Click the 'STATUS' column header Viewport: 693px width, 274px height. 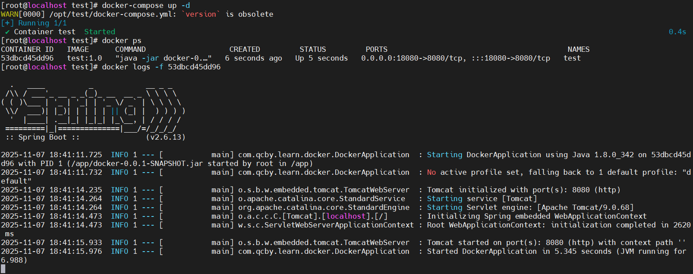313,49
